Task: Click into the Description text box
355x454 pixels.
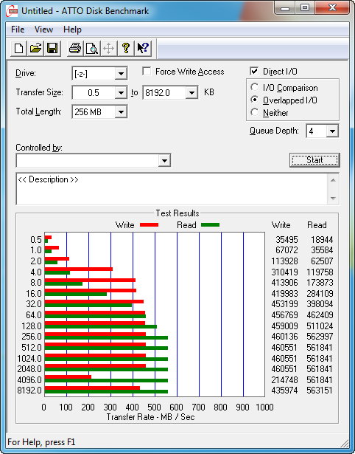Action: 172,189
